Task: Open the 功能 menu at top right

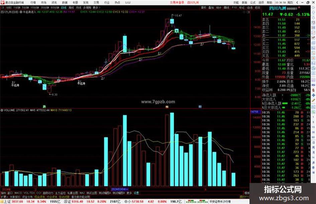Action: point(236,3)
